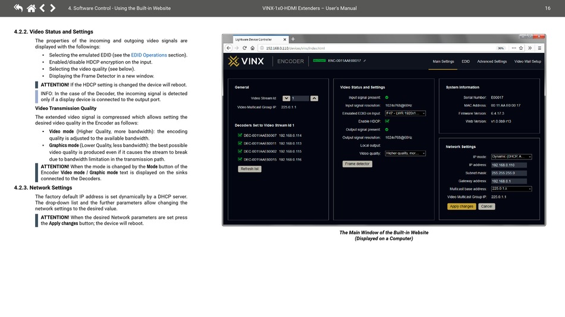This screenshot has height=317, width=565.
Task: Click the Input signal present green indicator
Action: (x=387, y=98)
